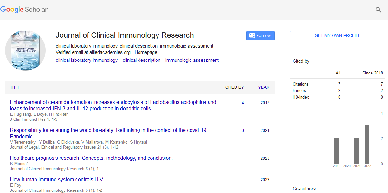The height and width of the screenshot is (193, 388).
Task: Click the Google Scholar logo
Action: click(x=24, y=10)
